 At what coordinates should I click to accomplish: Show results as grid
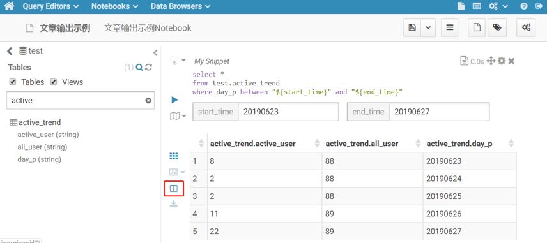(174, 156)
